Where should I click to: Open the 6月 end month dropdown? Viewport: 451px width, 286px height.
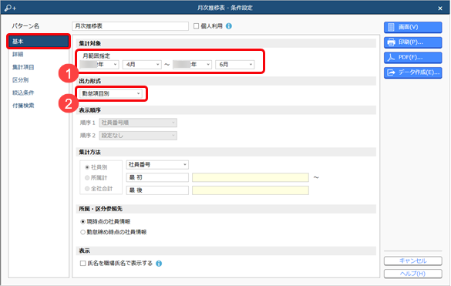tap(234, 65)
